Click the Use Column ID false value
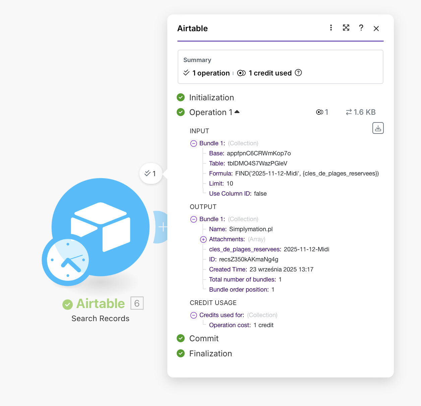This screenshot has height=406, width=421. pos(260,194)
